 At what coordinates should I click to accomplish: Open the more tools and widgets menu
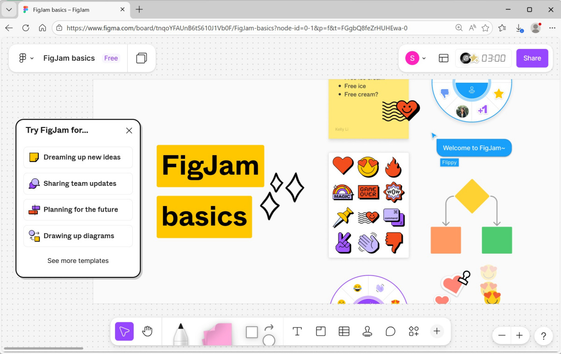(414, 331)
